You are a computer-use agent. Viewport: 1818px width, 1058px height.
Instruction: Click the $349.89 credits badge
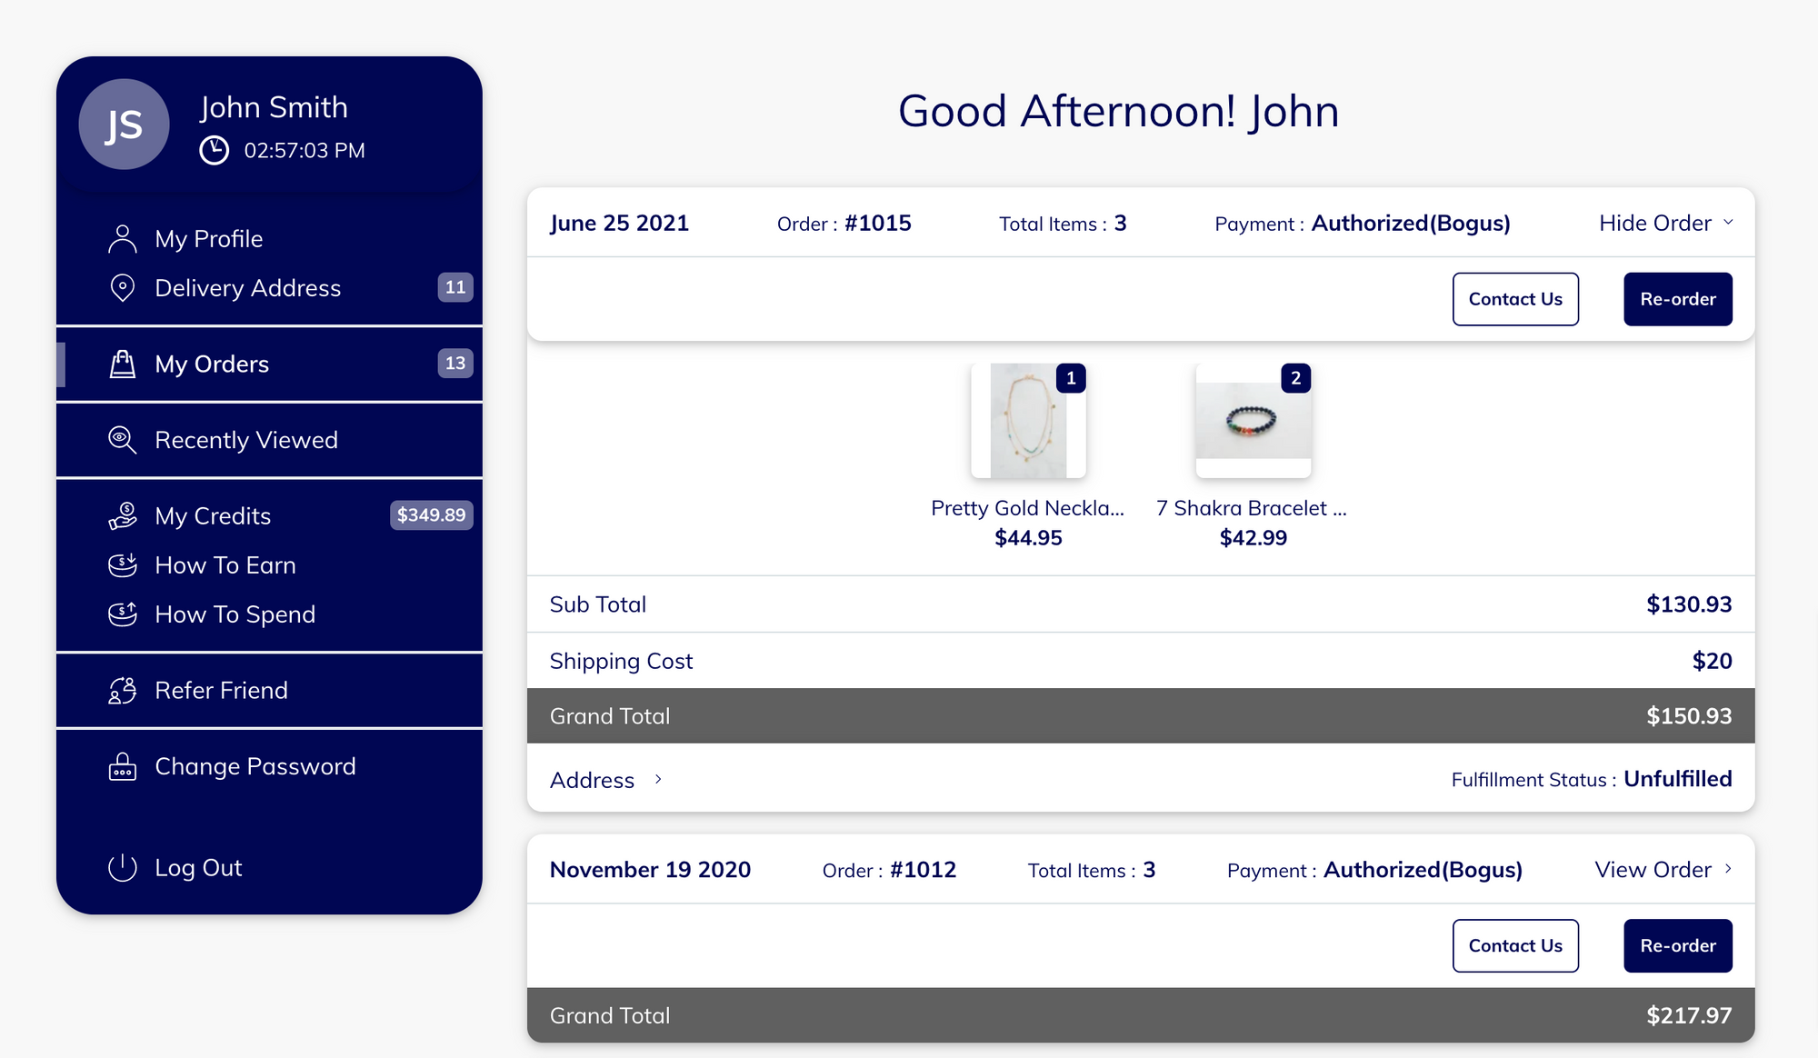(431, 515)
